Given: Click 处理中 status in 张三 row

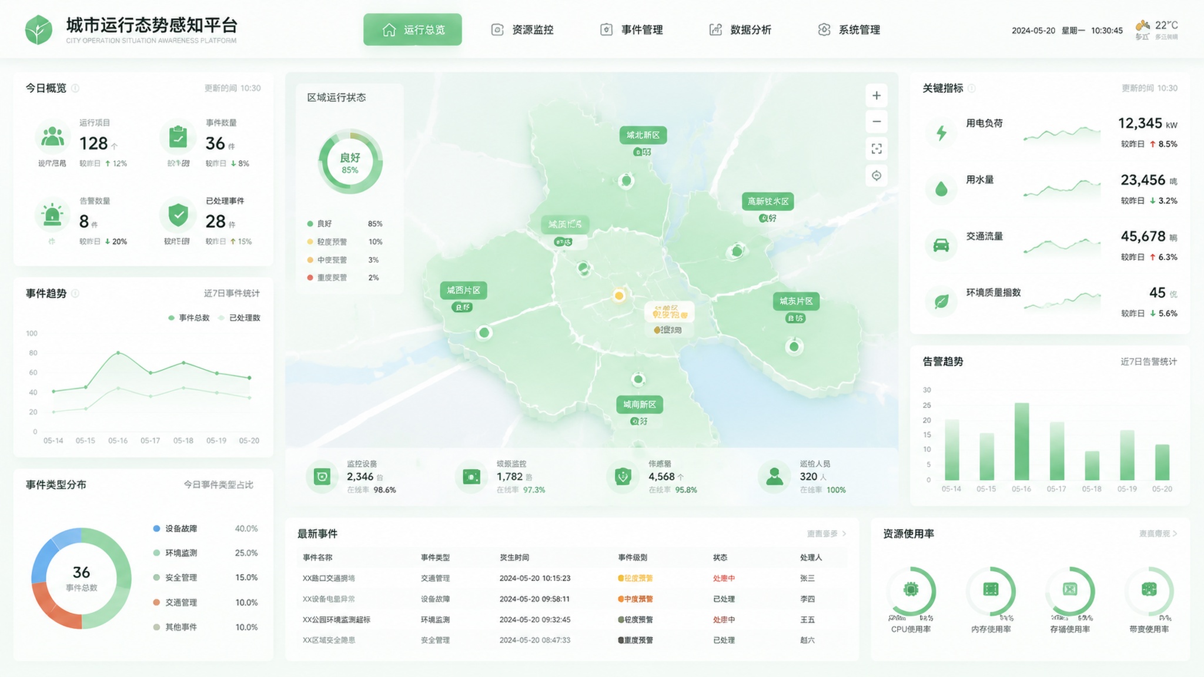Looking at the screenshot, I should [x=724, y=578].
